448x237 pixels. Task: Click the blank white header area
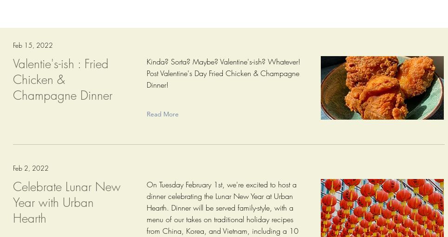click(x=224, y=13)
